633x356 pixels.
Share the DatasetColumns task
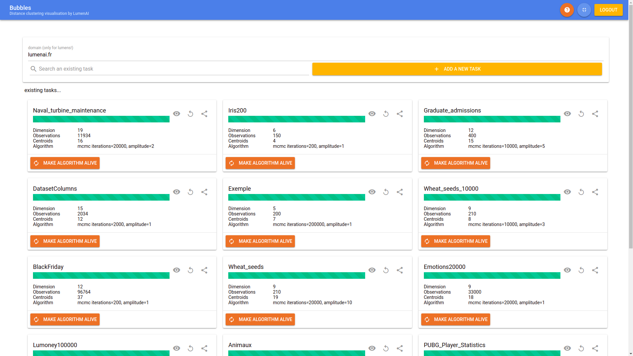pyautogui.click(x=204, y=192)
